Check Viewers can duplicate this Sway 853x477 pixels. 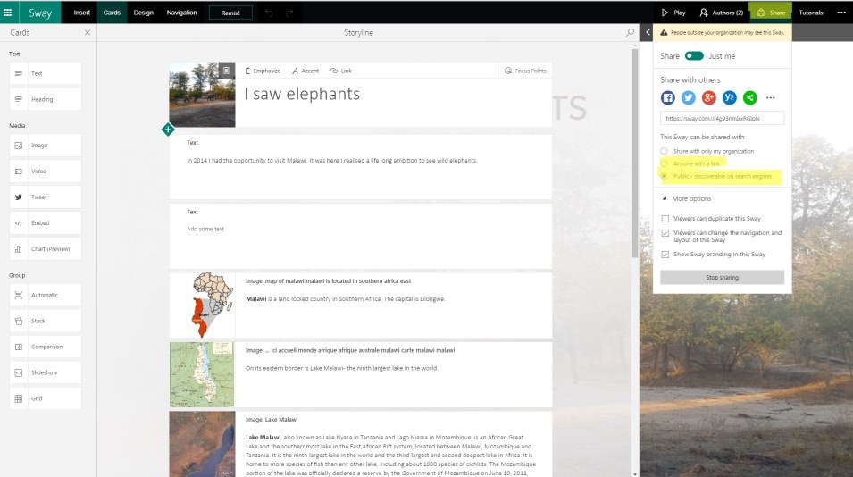pos(665,219)
